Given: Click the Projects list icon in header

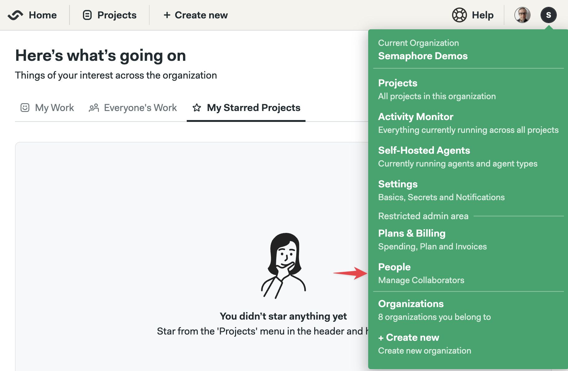Looking at the screenshot, I should (87, 15).
